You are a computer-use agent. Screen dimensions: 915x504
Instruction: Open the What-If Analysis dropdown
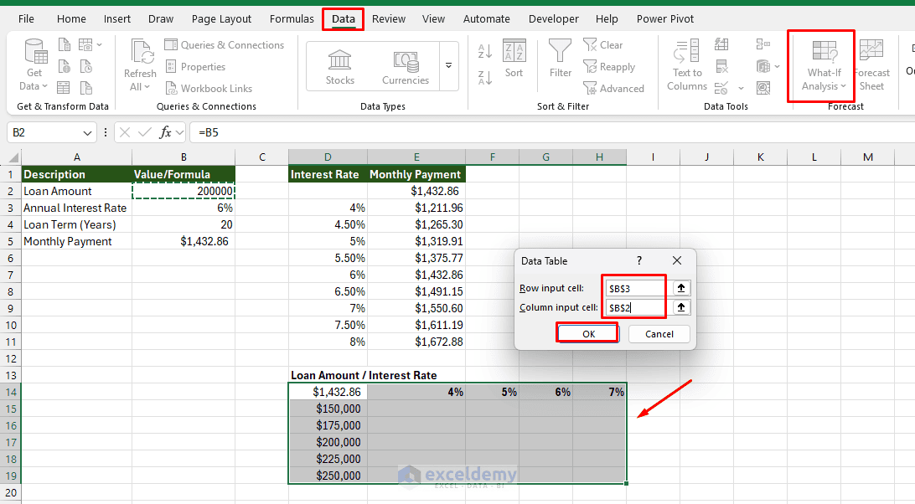[x=824, y=65]
